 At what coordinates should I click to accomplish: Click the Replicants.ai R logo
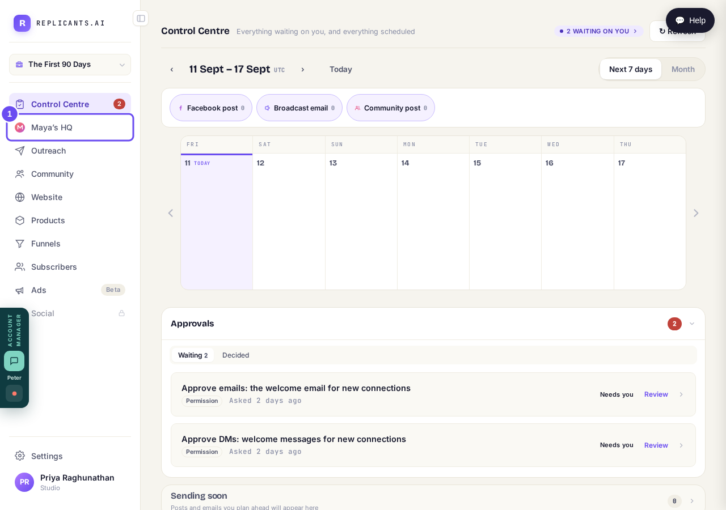click(22, 23)
